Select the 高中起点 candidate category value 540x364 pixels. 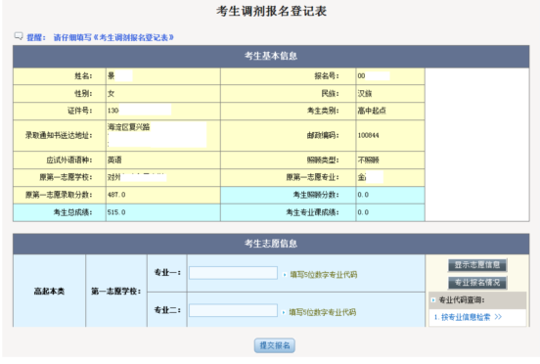point(372,111)
